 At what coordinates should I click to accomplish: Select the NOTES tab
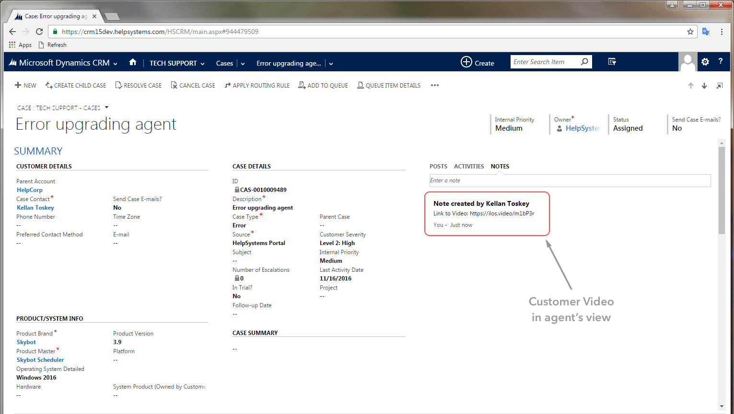(500, 167)
